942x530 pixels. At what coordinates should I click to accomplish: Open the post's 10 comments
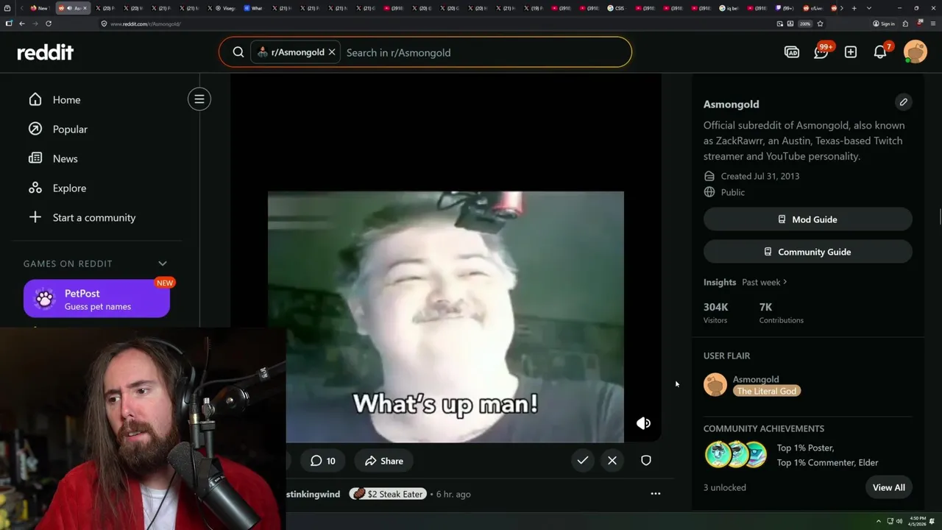[x=323, y=461]
